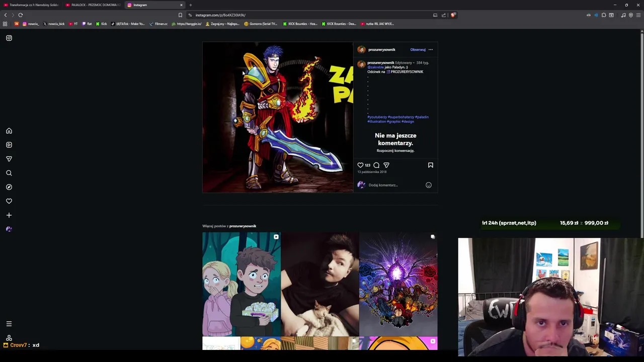644x362 pixels.
Task: Open the browser main hamburger menu
Action: coord(638,15)
